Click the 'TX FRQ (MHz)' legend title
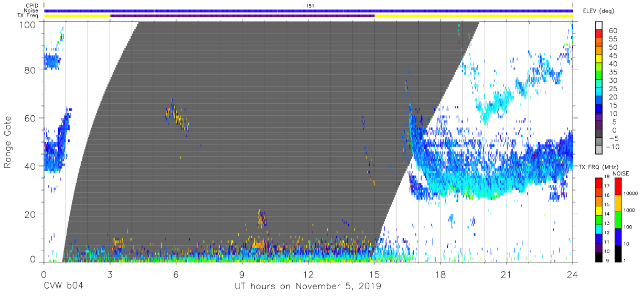This screenshot has height=297, width=644. 598,167
